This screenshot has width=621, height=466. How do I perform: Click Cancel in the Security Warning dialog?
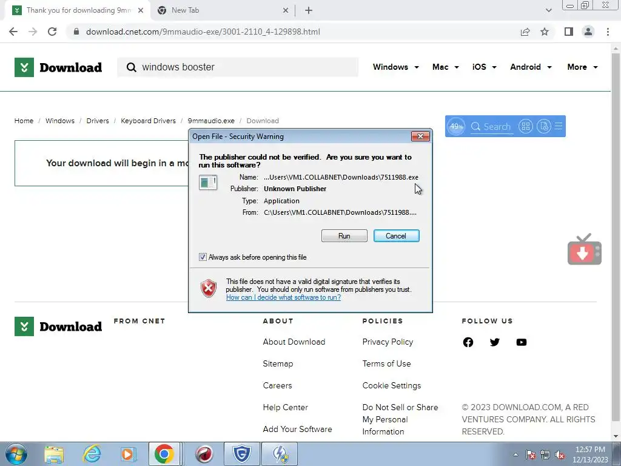pos(396,236)
